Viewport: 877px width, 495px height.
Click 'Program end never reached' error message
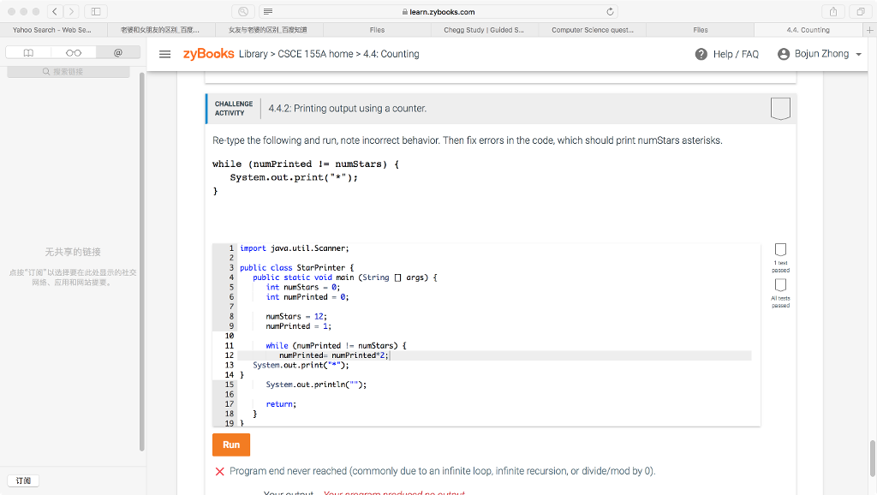tap(442, 471)
